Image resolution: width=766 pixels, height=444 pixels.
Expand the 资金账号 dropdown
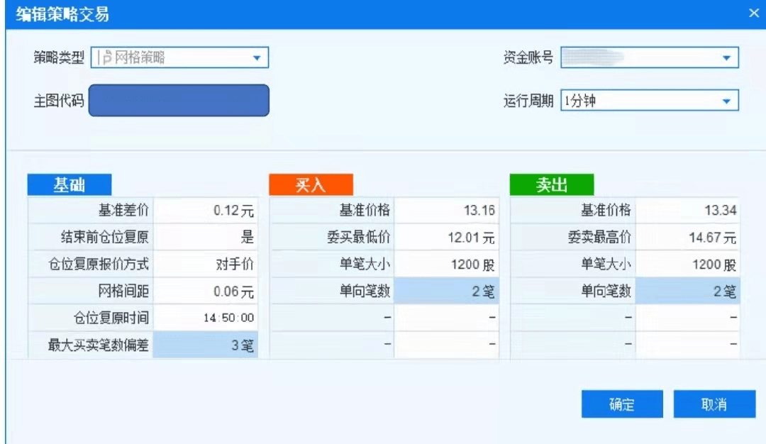[x=726, y=58]
